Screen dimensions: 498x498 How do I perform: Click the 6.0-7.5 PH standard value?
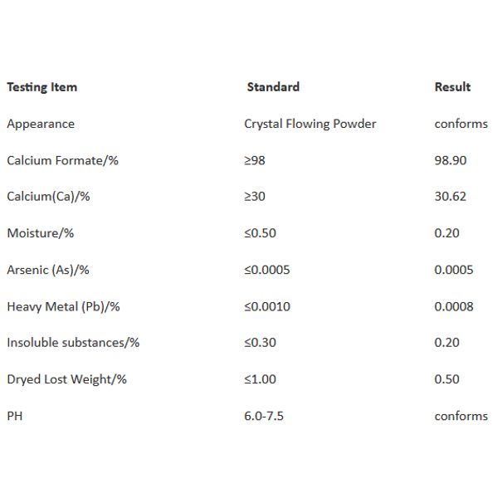pyautogui.click(x=264, y=416)
